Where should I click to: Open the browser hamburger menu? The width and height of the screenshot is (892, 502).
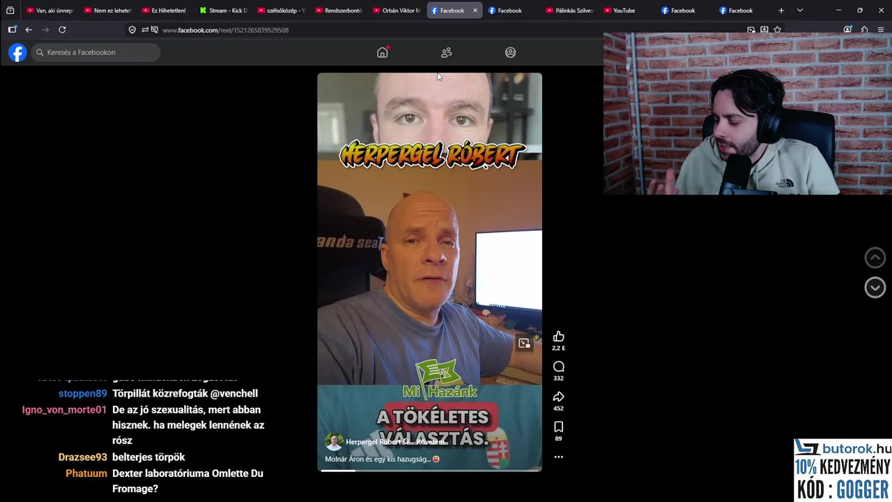(881, 30)
